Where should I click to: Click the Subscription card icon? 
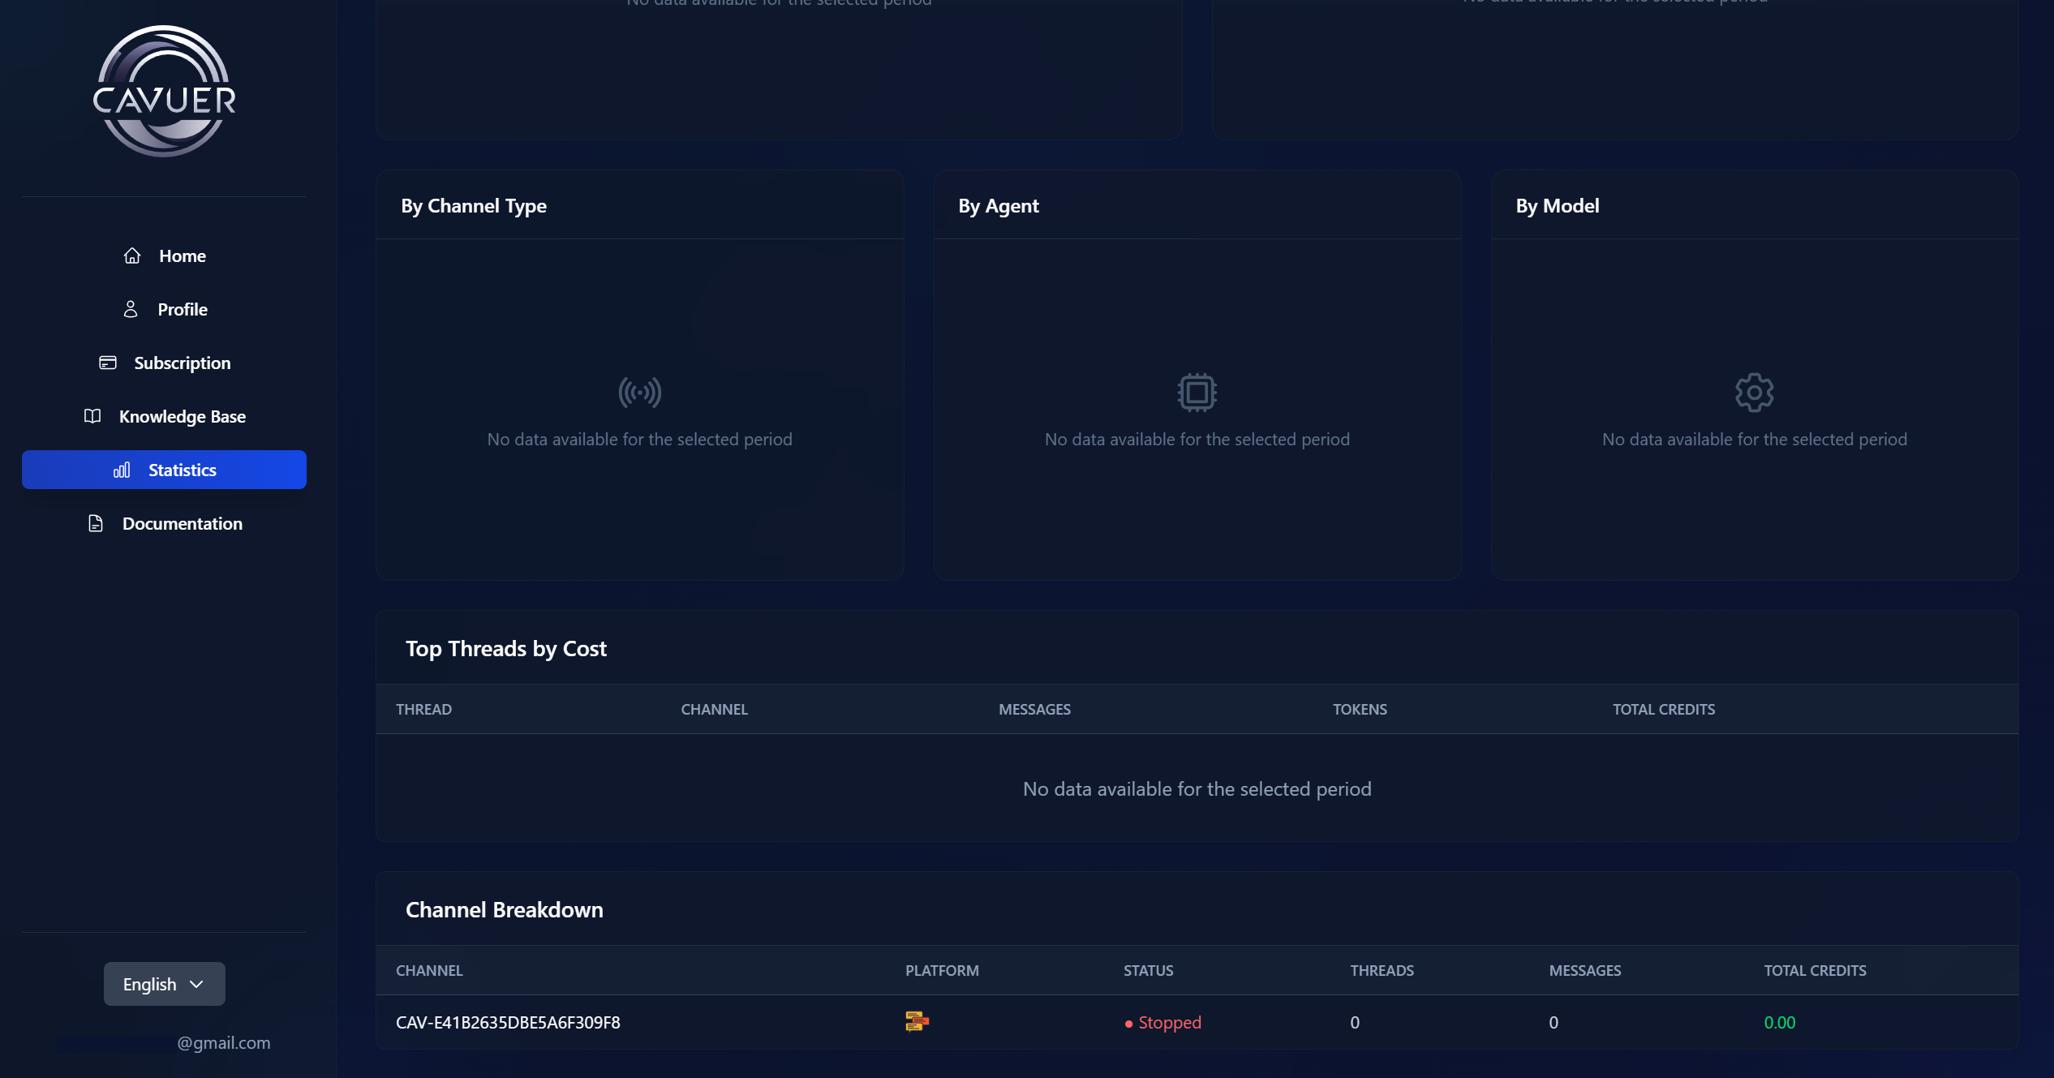point(108,363)
